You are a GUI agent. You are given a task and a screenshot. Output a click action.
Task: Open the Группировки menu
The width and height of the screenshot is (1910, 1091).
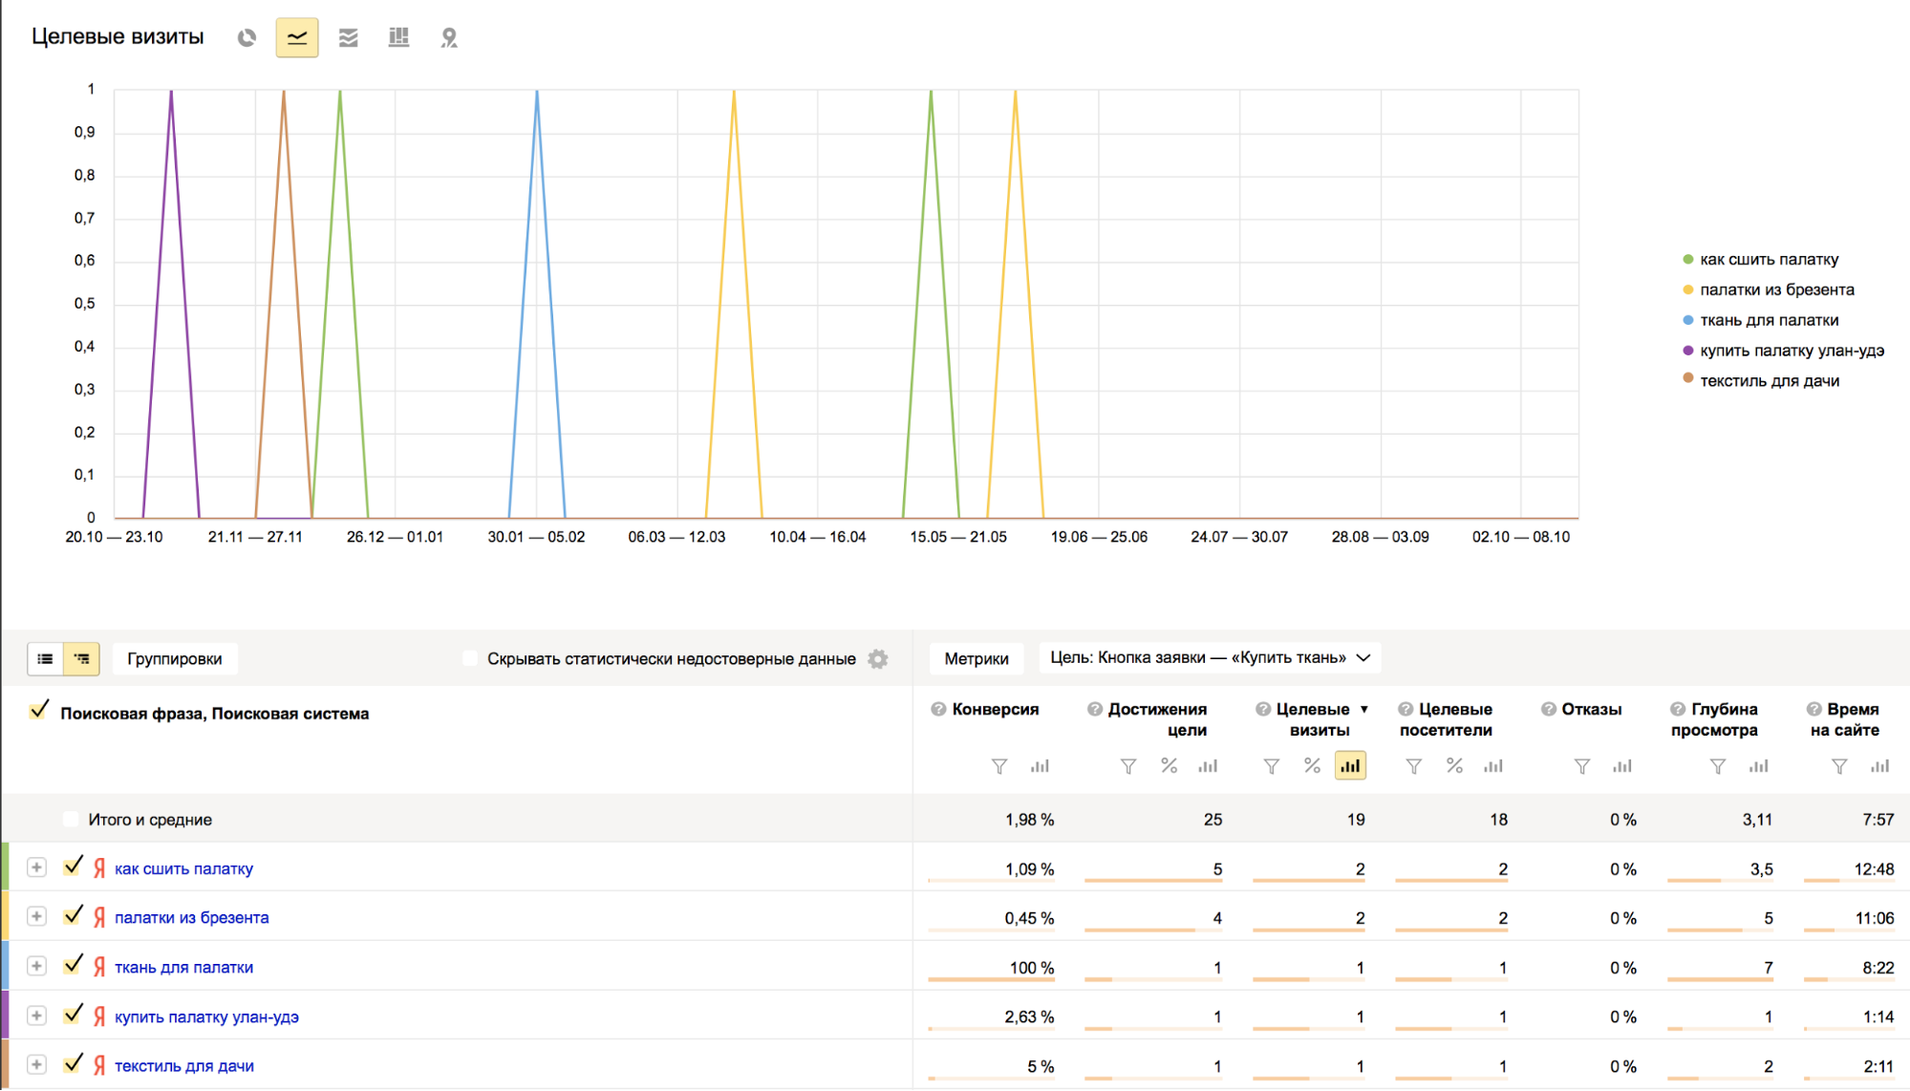pos(175,659)
